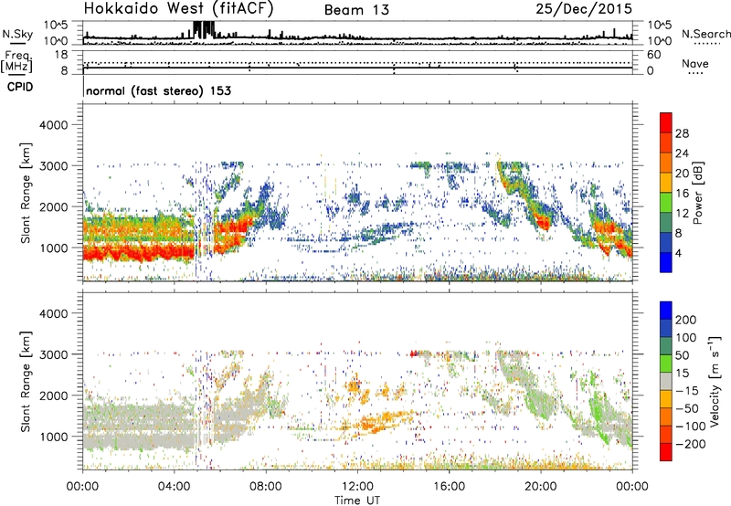Click the "Time UT" axis title

pyautogui.click(x=357, y=500)
